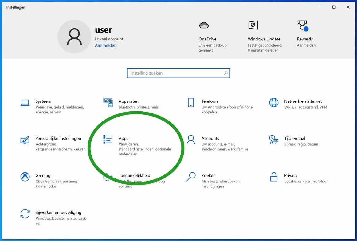Click the 'user' account name
The height and width of the screenshot is (241, 357).
point(103,30)
